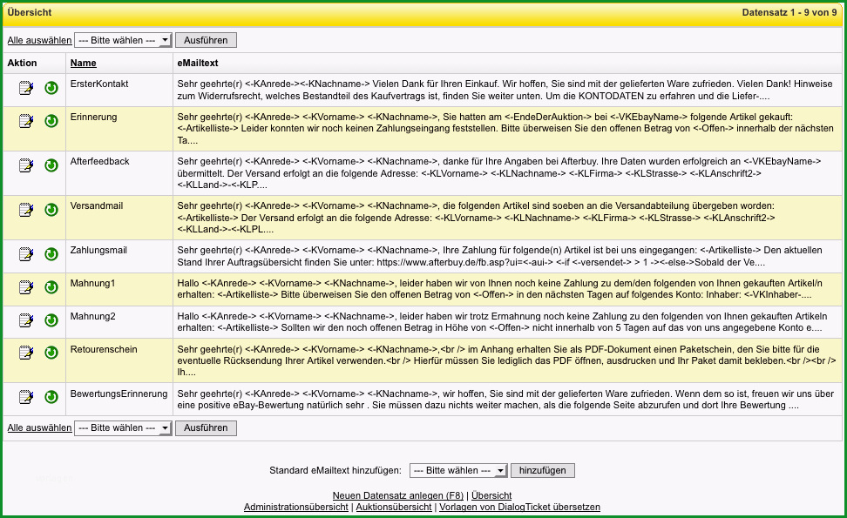Edit the Mahnung2 email template

coord(26,320)
